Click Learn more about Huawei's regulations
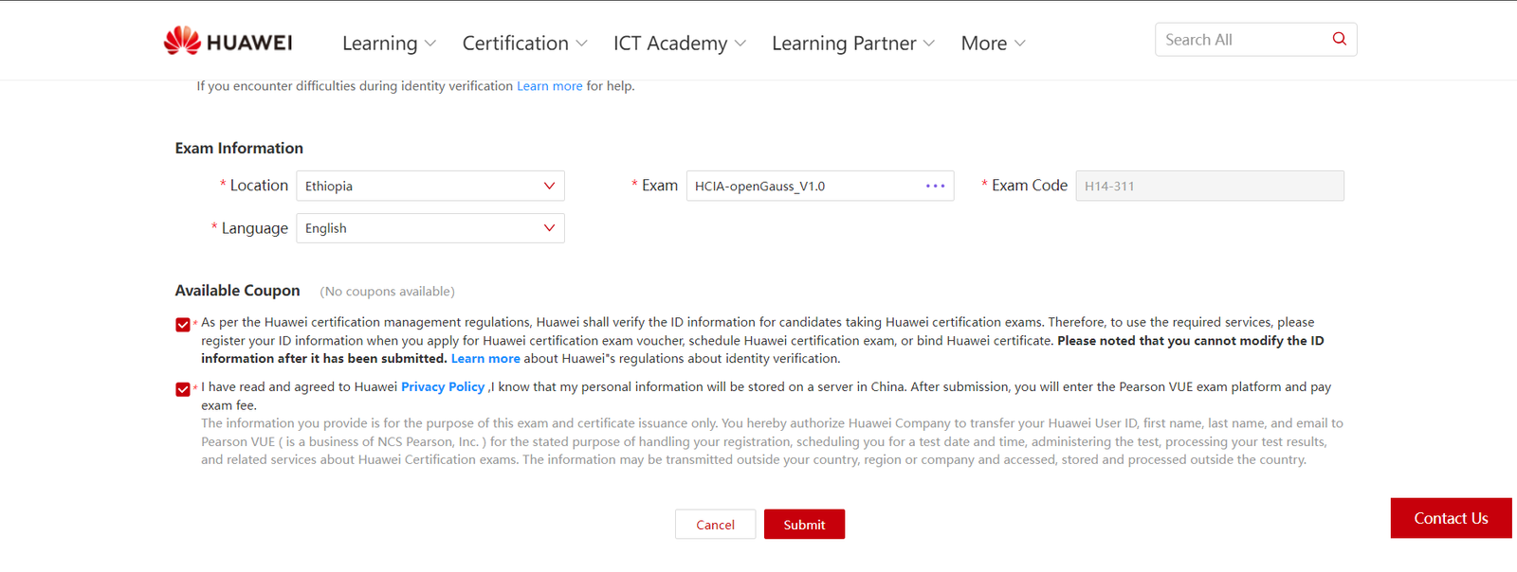The width and height of the screenshot is (1517, 572). click(x=485, y=359)
